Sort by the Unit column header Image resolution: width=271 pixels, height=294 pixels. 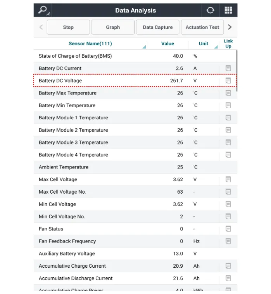[x=204, y=44]
